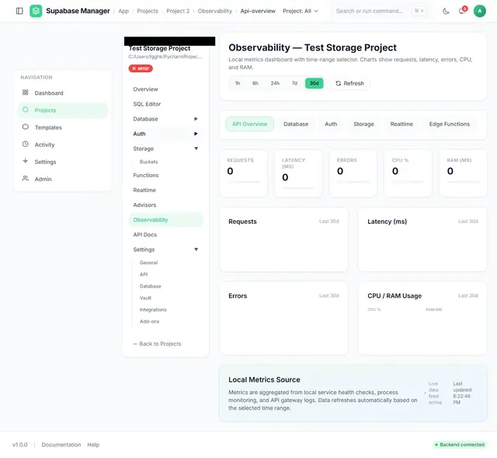Expand the Auth submenu arrow
Viewport: 497px width, 458px height.
196,134
